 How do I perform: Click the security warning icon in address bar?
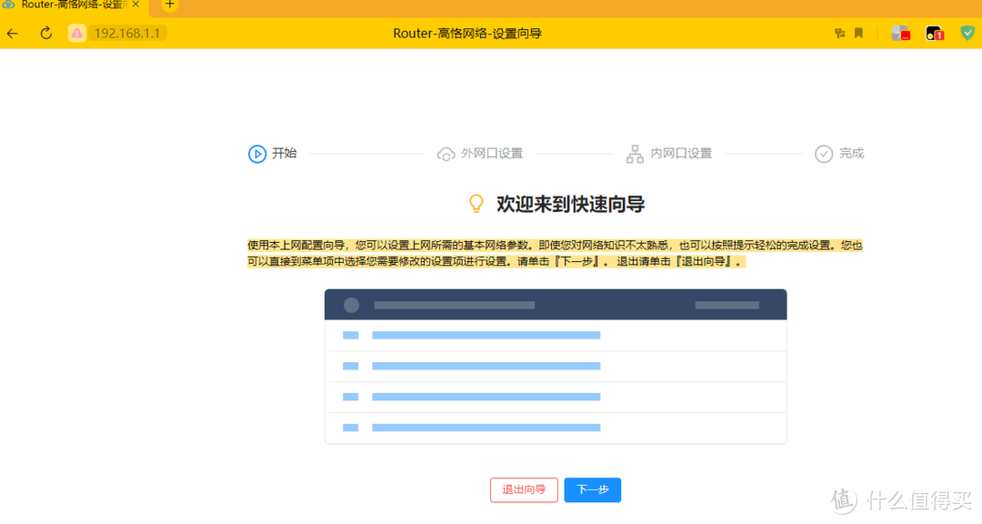tap(77, 33)
